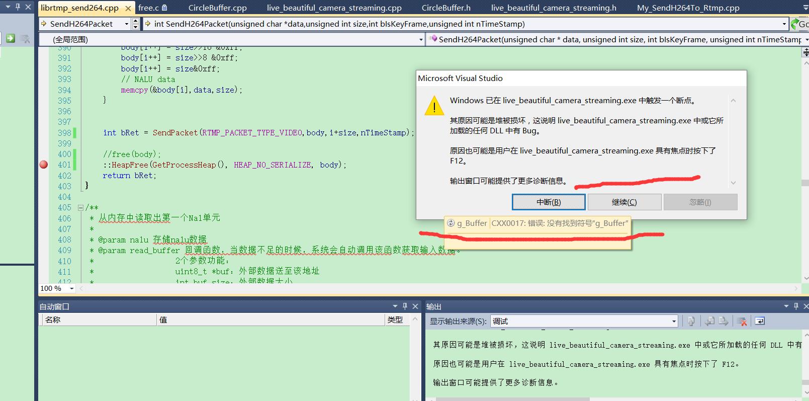Viewport: 809px width, 401px height.
Task: Open left panel window position menu
Action: (8, 7)
